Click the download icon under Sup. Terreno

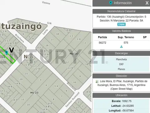click(121, 46)
